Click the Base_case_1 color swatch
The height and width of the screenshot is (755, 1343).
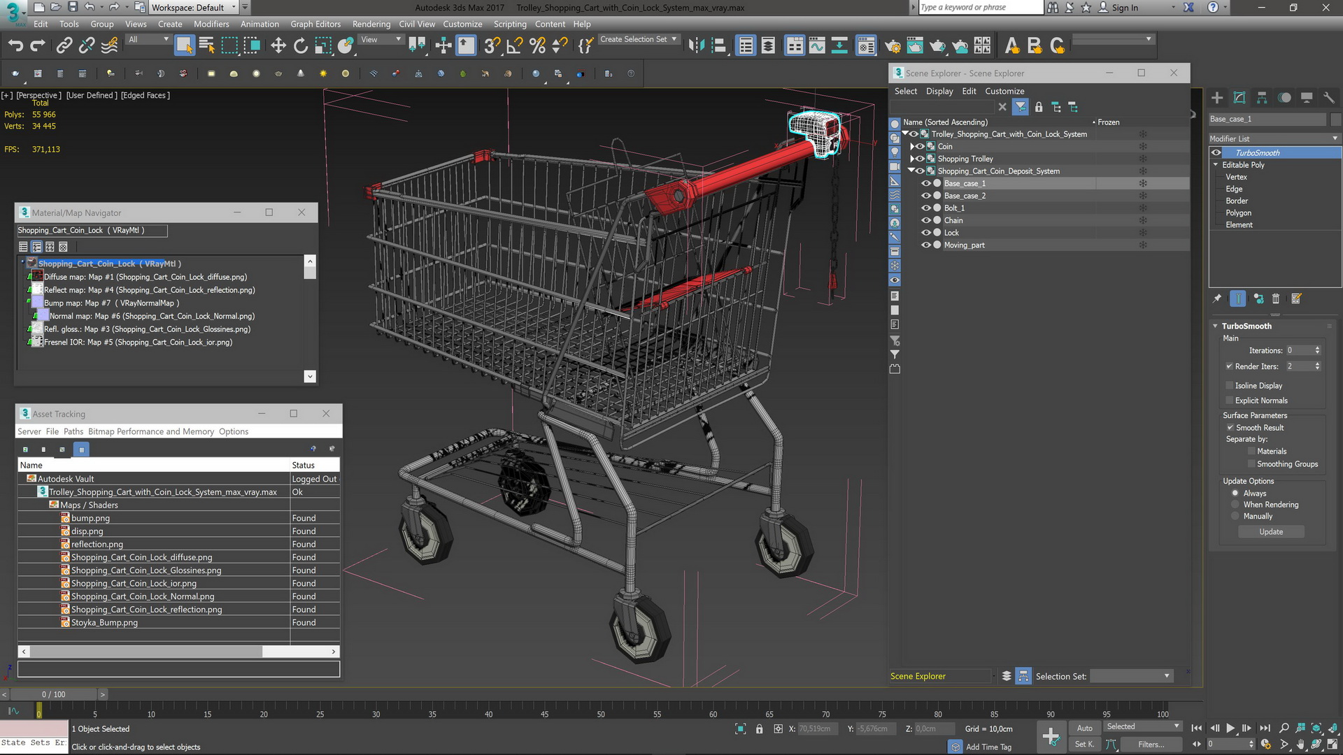point(1335,119)
